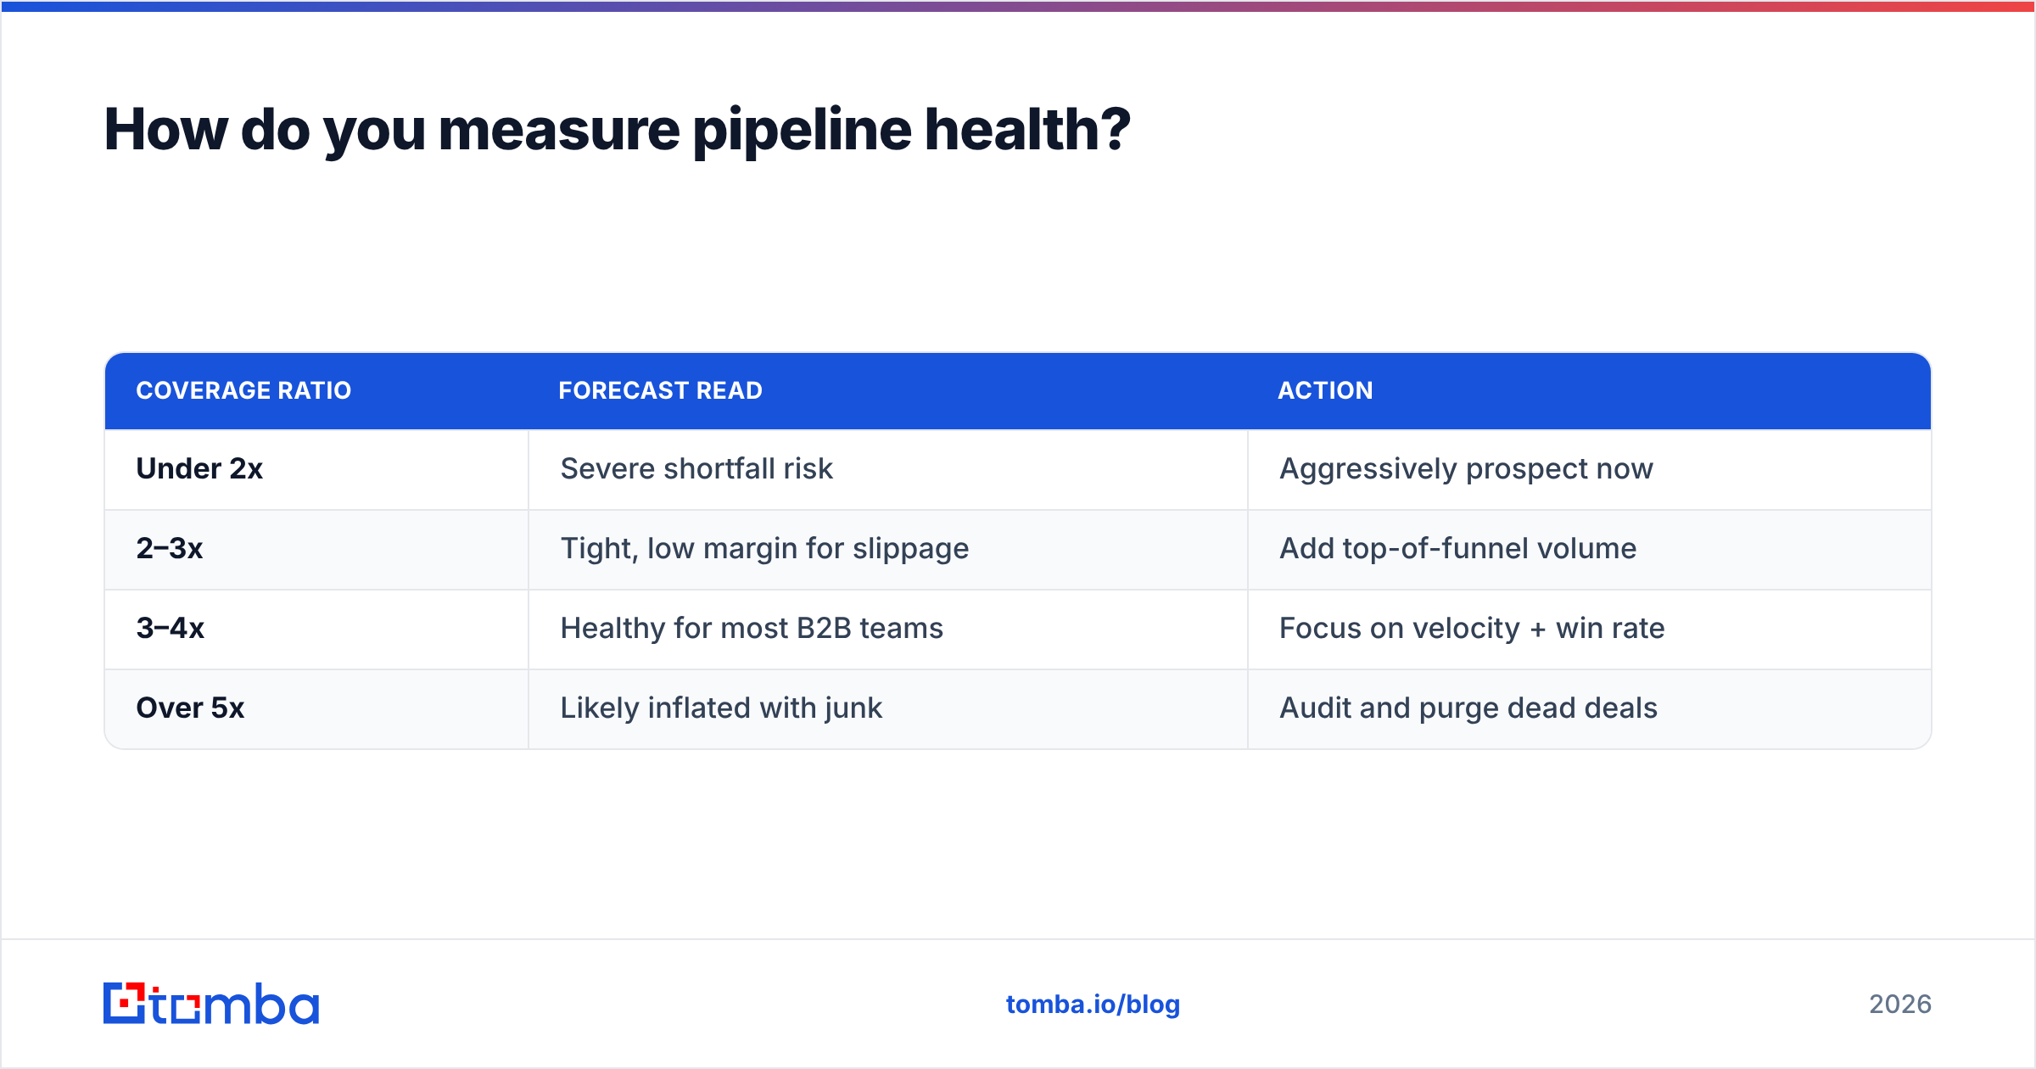Click 'Add top-of-funnel volume' cell
2036x1069 pixels.
click(x=1590, y=549)
